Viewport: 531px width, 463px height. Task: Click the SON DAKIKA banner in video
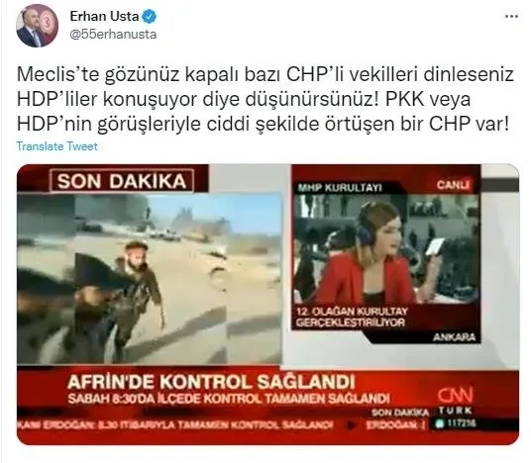122,181
